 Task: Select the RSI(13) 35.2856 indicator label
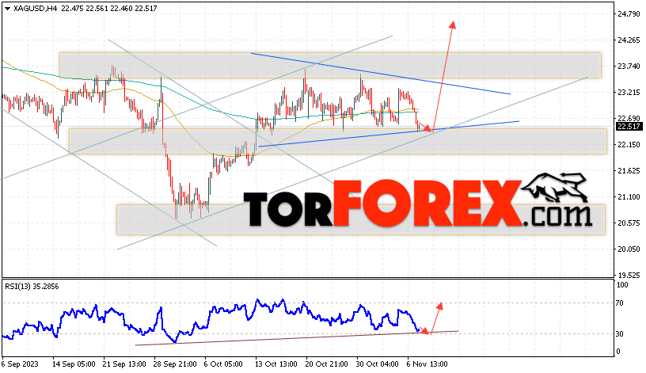coord(32,286)
